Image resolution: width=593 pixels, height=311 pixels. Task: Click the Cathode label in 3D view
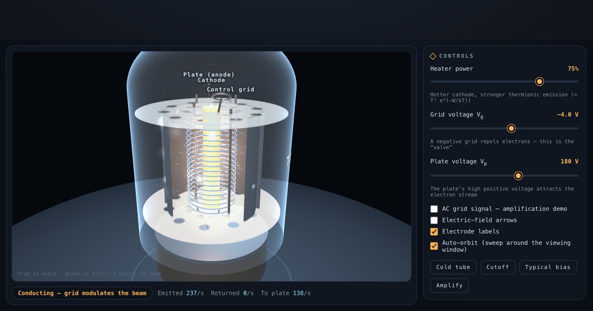pyautogui.click(x=212, y=80)
